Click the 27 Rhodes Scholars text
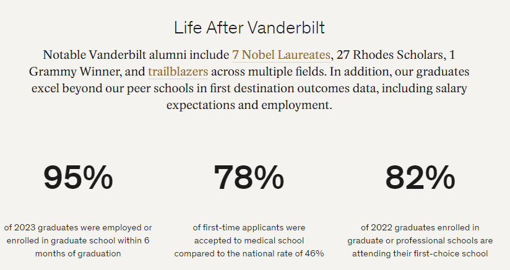The width and height of the screenshot is (510, 270). pos(390,55)
